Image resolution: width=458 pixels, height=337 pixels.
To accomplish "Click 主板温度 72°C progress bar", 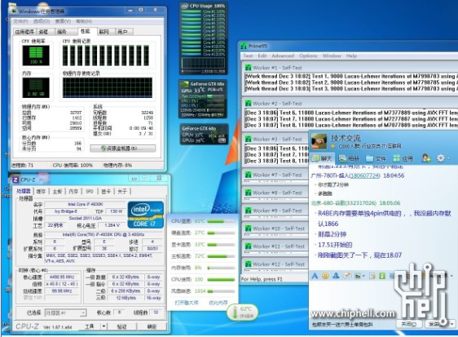I will (x=221, y=256).
